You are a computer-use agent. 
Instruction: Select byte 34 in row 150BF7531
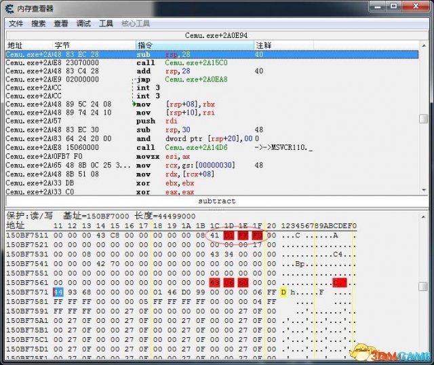click(x=229, y=254)
